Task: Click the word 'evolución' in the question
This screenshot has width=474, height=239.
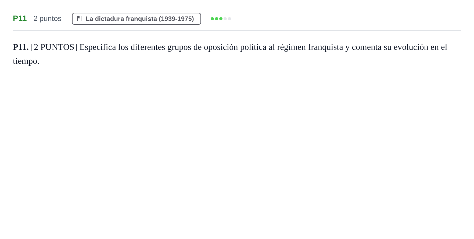Action: pyautogui.click(x=411, y=47)
